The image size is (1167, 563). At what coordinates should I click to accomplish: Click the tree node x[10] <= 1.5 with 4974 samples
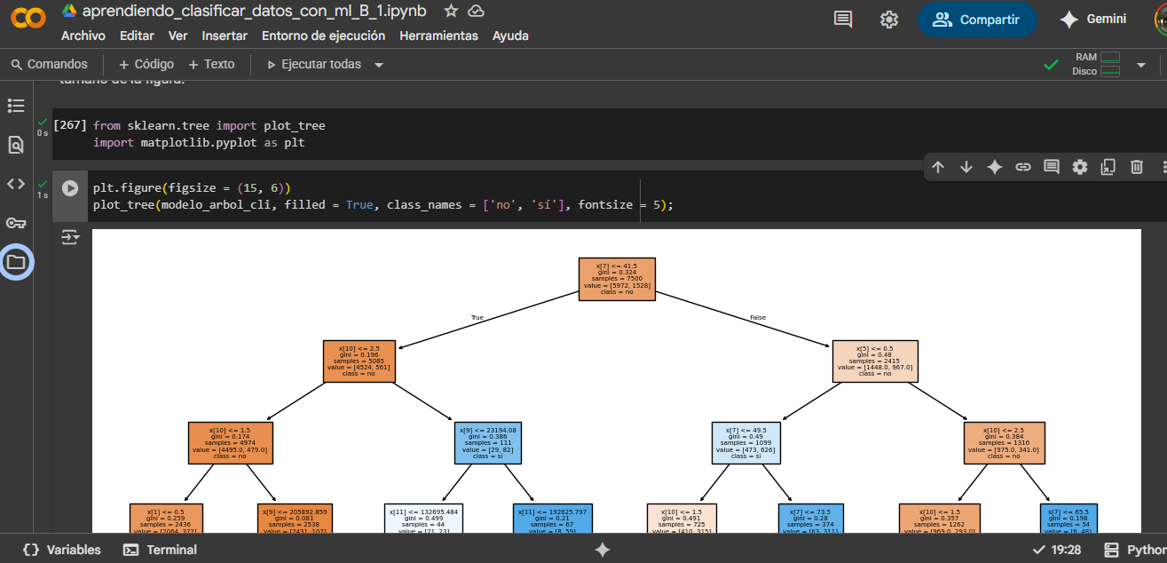(230, 442)
